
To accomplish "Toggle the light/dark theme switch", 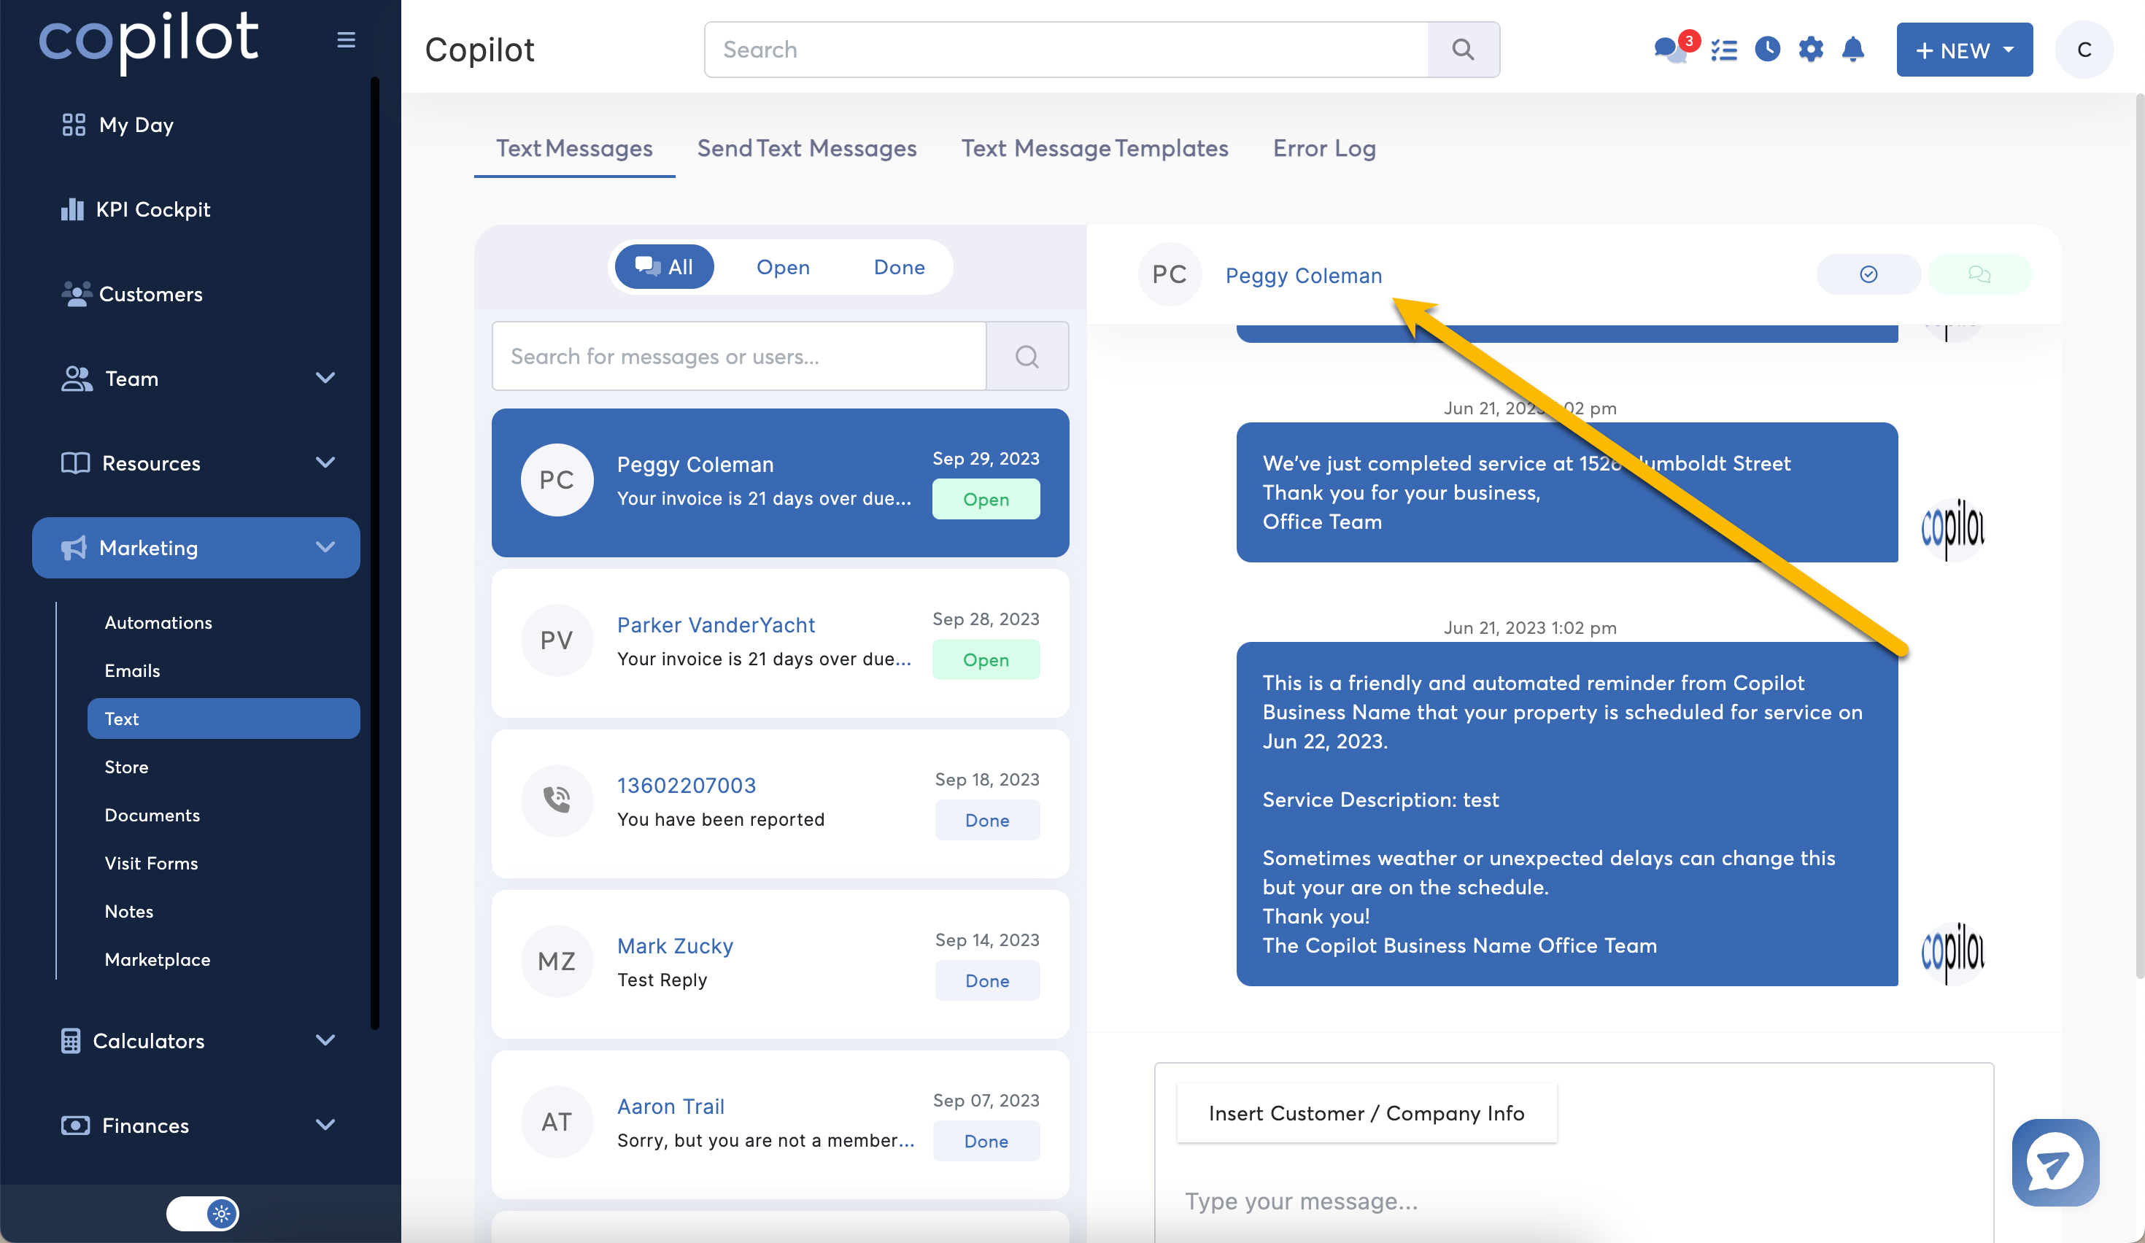I will click(x=203, y=1213).
